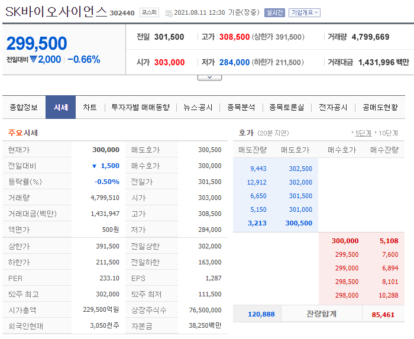Screen dimensions: 414x339
Task: Click the 52주 최저 value 111,500
Action: [210, 295]
